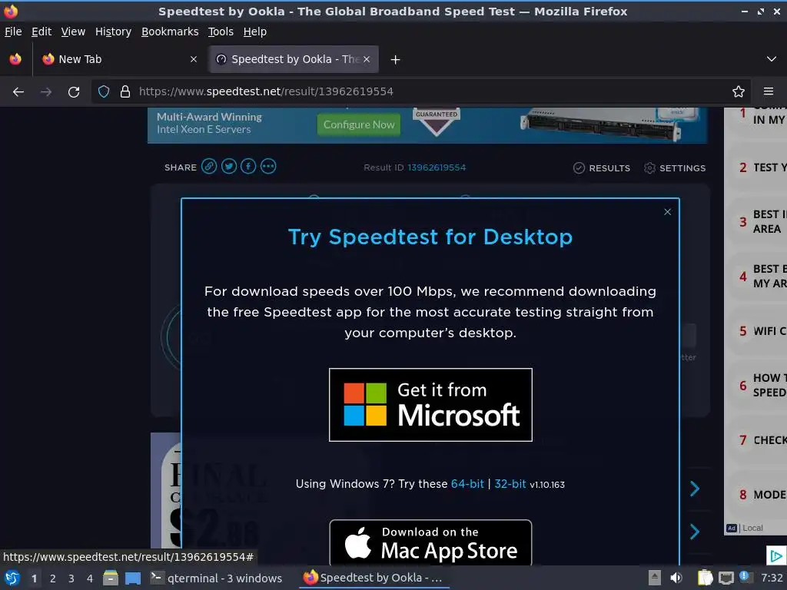Expand the lower right chevron arrow
787x590 pixels.
(695, 532)
